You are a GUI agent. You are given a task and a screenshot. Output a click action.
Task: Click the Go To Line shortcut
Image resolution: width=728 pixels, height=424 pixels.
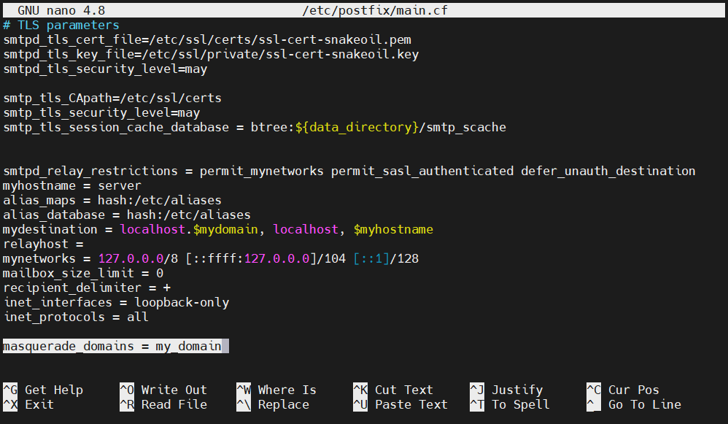click(634, 404)
